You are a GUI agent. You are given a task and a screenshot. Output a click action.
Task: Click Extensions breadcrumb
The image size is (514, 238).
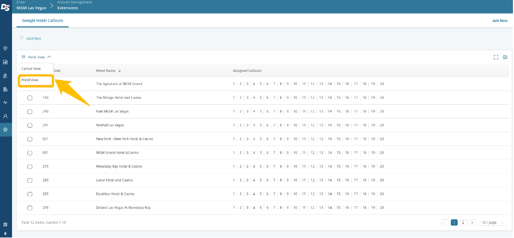pos(67,8)
